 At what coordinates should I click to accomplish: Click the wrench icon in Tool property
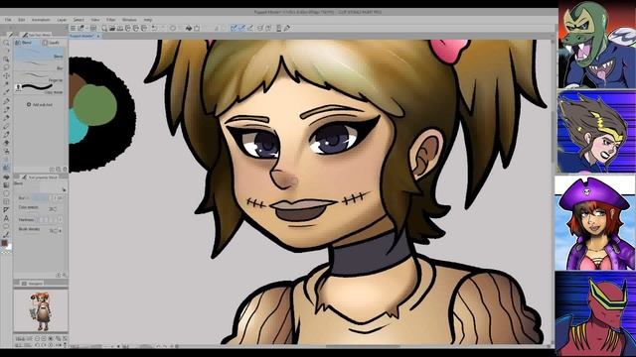tap(65, 276)
